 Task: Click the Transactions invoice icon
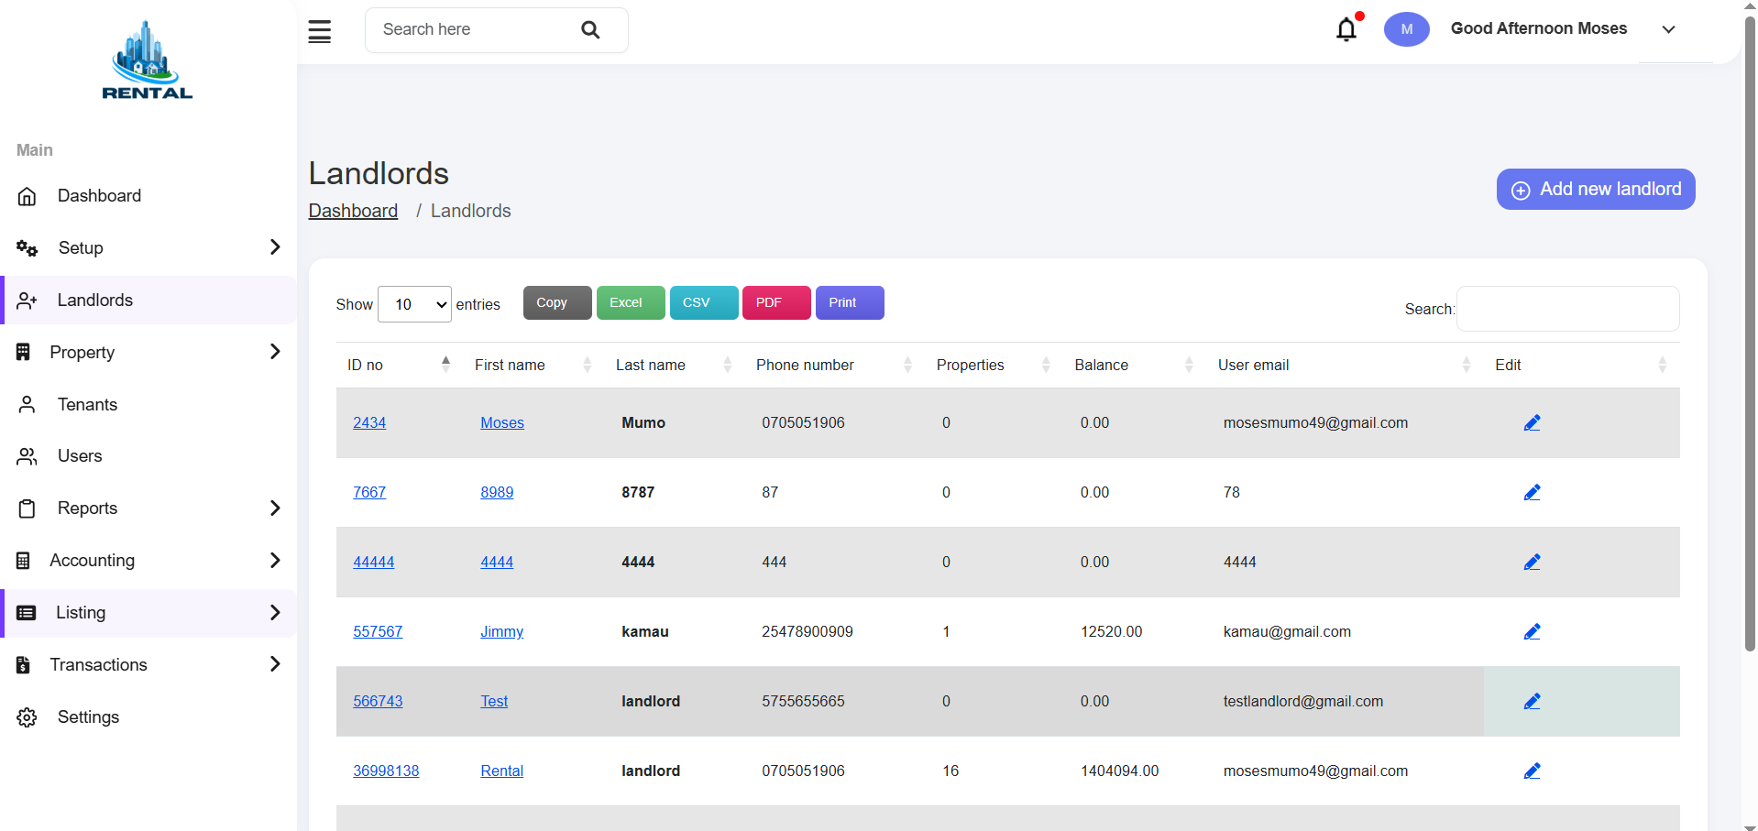click(24, 665)
